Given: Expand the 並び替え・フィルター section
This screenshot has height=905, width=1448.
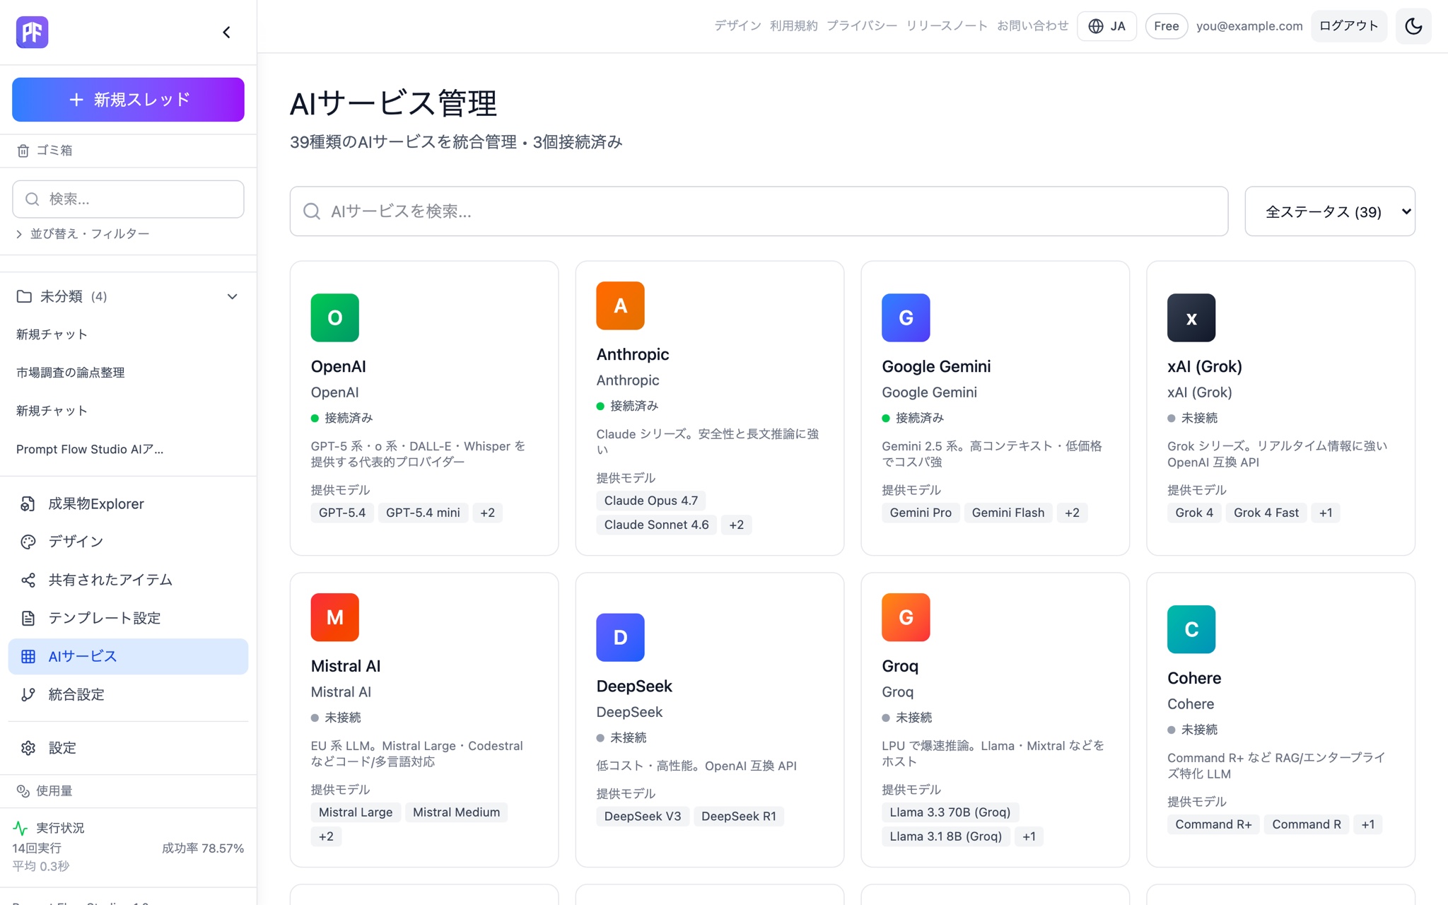Looking at the screenshot, I should click(x=83, y=234).
